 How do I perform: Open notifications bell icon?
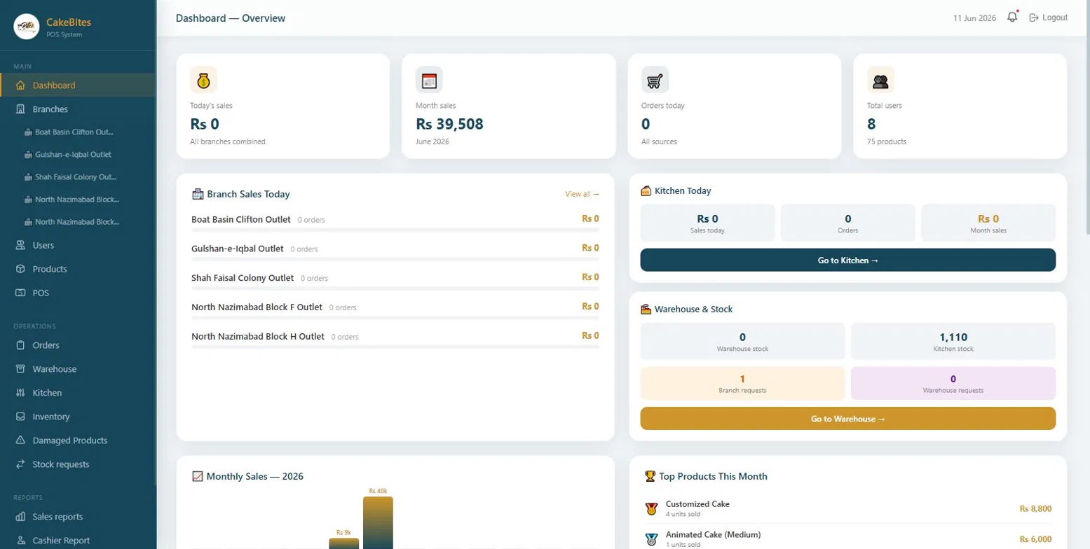click(x=1012, y=18)
